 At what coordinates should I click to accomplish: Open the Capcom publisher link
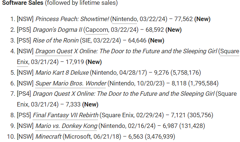tap(97, 30)
